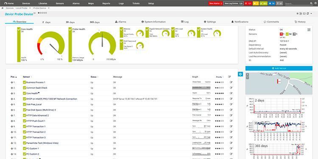Open the Maps menu
This screenshot has height=159, width=318.
click(91, 3)
